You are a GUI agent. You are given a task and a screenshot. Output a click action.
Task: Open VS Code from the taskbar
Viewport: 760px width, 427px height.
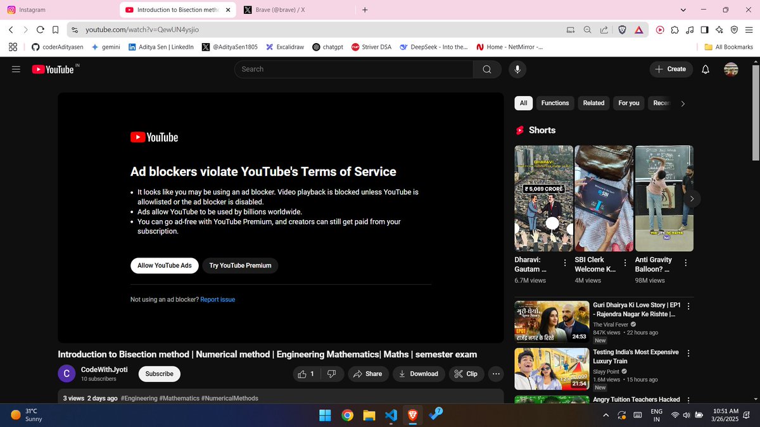(x=391, y=415)
